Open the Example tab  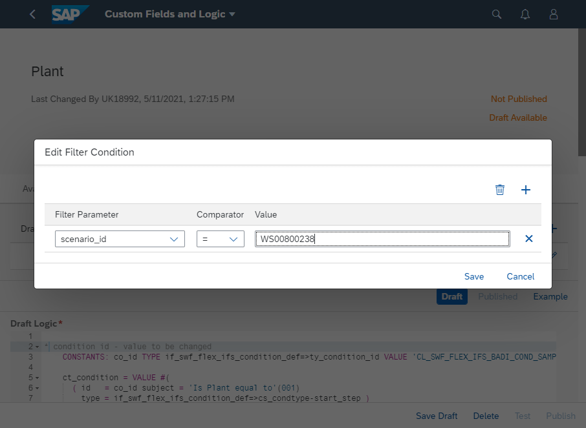[550, 296]
